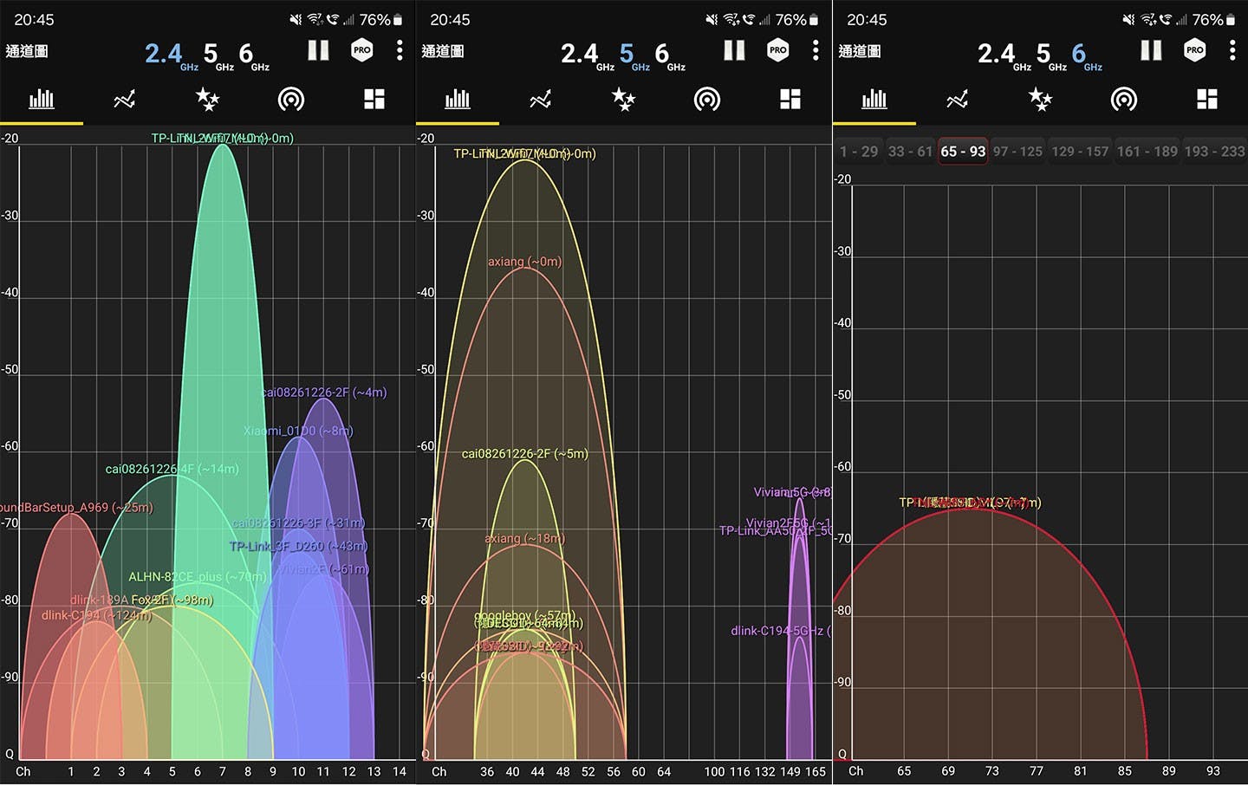
Task: Open grid tools tab on 2.4 GHz screen
Action: tap(374, 100)
